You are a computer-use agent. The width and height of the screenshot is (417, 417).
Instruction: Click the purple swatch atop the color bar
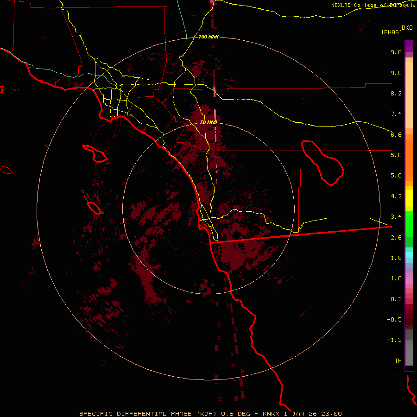click(x=409, y=46)
